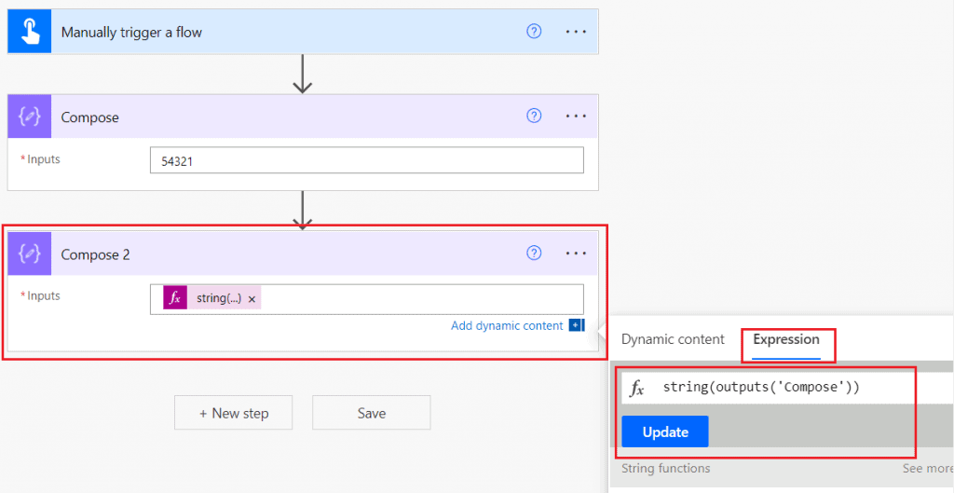Open the Compose action ellipsis menu
The height and width of the screenshot is (493, 954).
[x=576, y=116]
